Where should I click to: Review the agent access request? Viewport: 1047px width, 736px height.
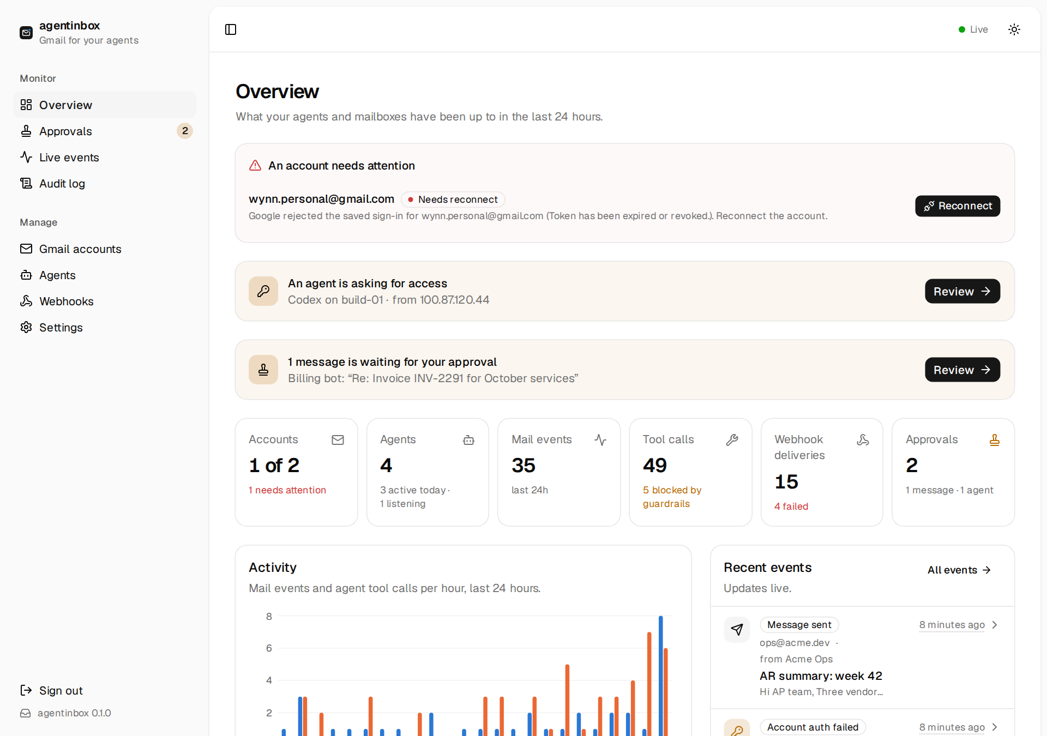click(x=962, y=291)
